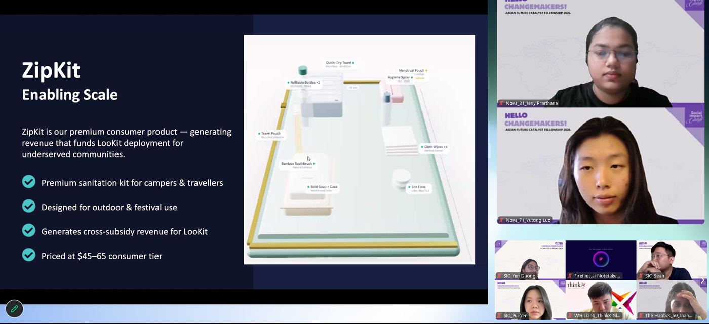Click muted mic icon on Nova_71_Yutong Luo
The image size is (709, 324).
502,220
